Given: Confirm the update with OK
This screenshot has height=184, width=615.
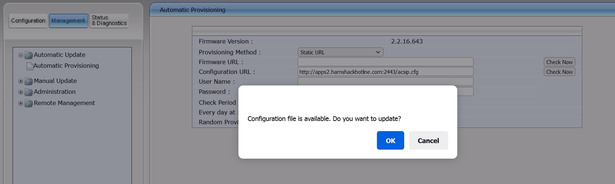Looking at the screenshot, I should click(x=390, y=141).
